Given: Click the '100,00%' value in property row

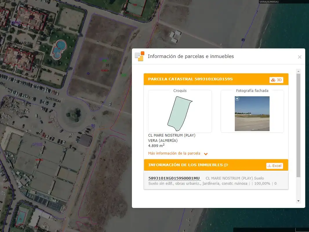Looking at the screenshot, I should pos(262,184).
